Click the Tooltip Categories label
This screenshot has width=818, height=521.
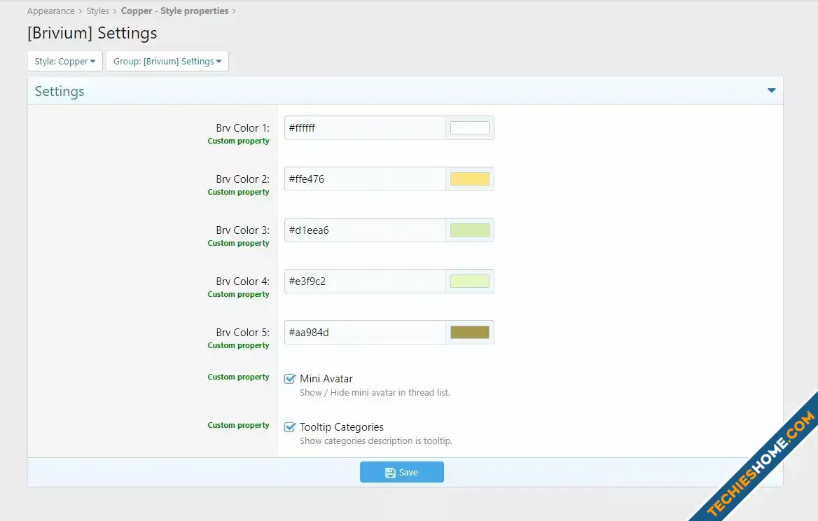coord(342,427)
